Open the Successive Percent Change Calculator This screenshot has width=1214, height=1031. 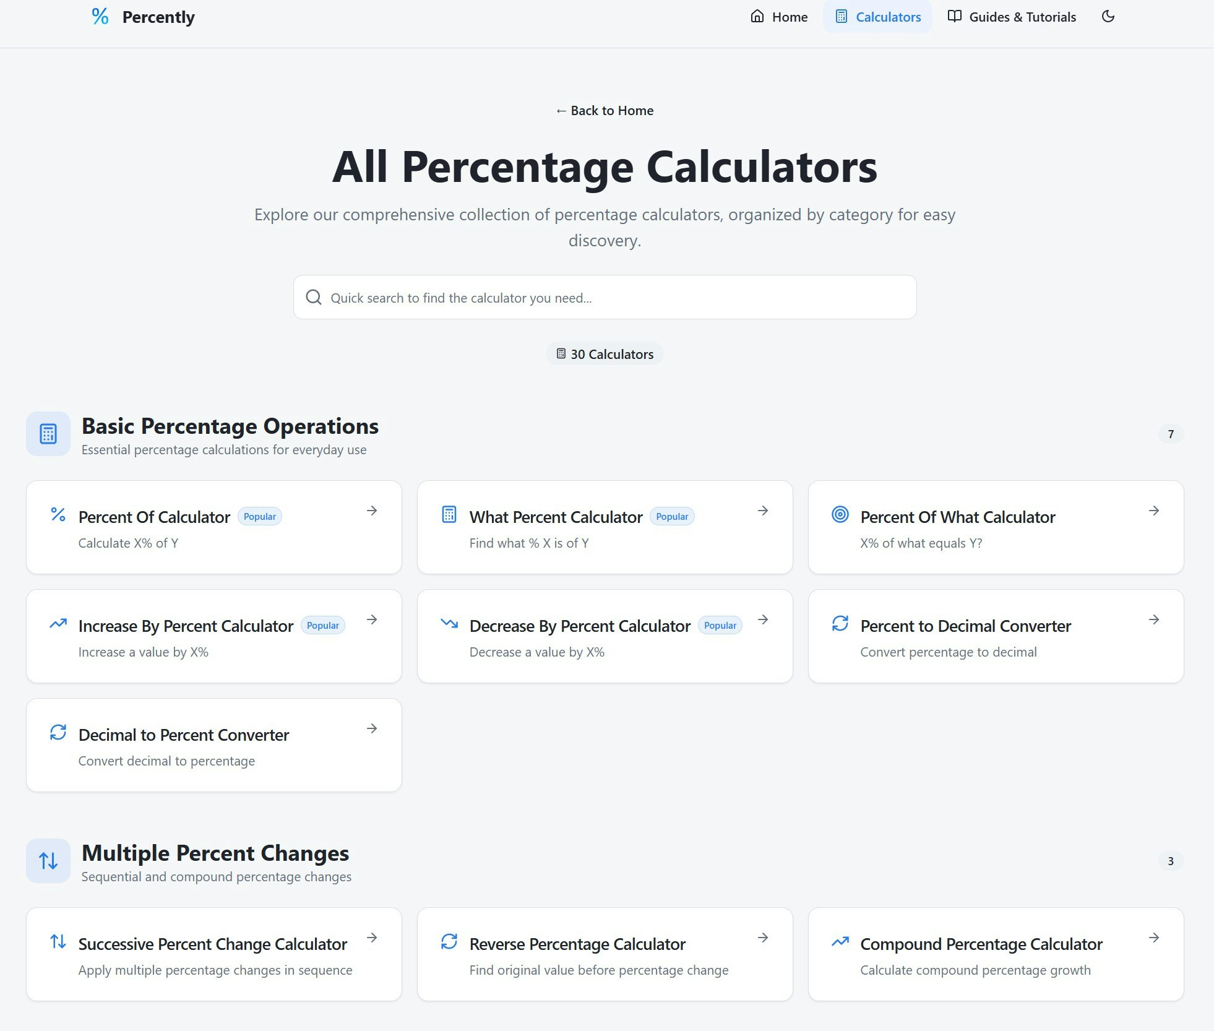pos(212,944)
